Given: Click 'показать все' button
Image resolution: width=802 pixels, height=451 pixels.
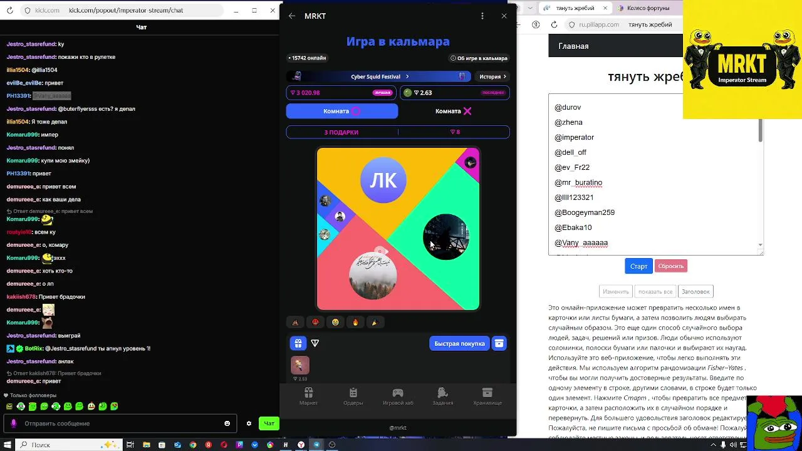Looking at the screenshot, I should point(655,291).
